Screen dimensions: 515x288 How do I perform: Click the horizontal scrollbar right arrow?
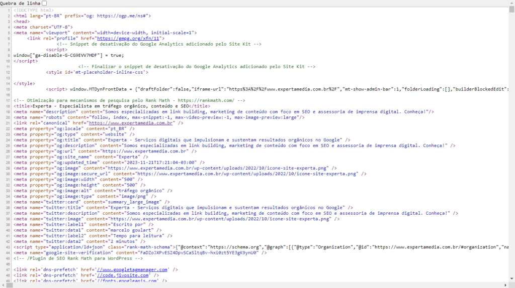pos(506,285)
